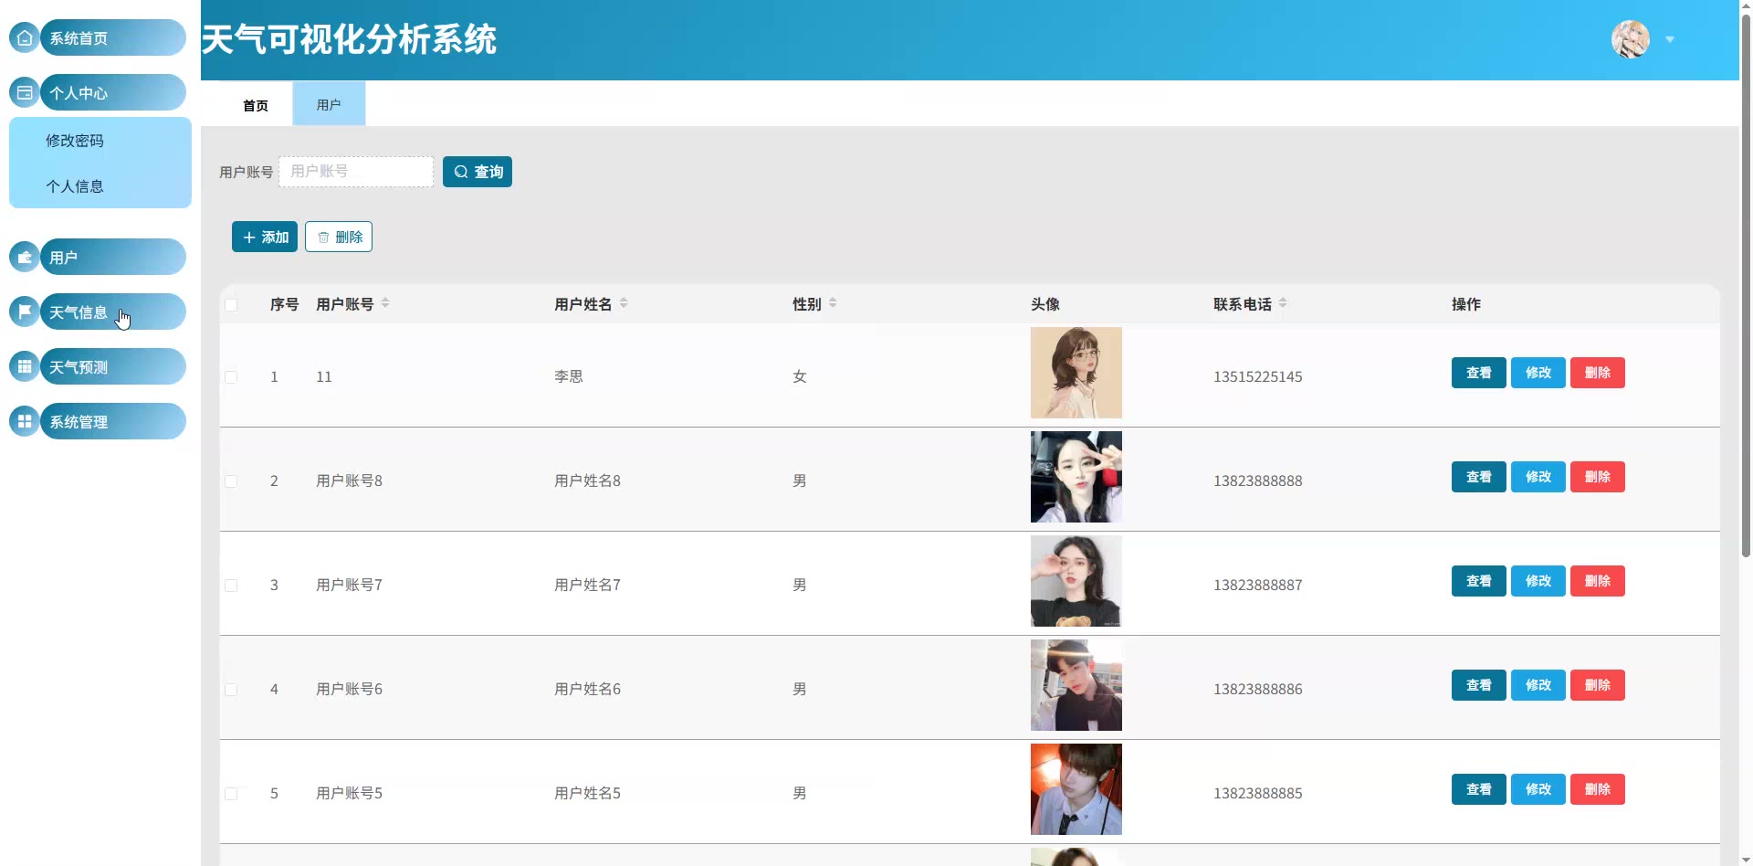
Task: Focus the 用户账号 search input field
Action: (356, 172)
